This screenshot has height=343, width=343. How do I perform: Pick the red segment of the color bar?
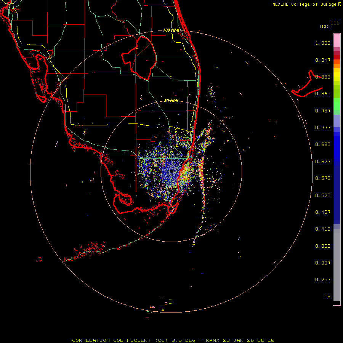[337, 57]
